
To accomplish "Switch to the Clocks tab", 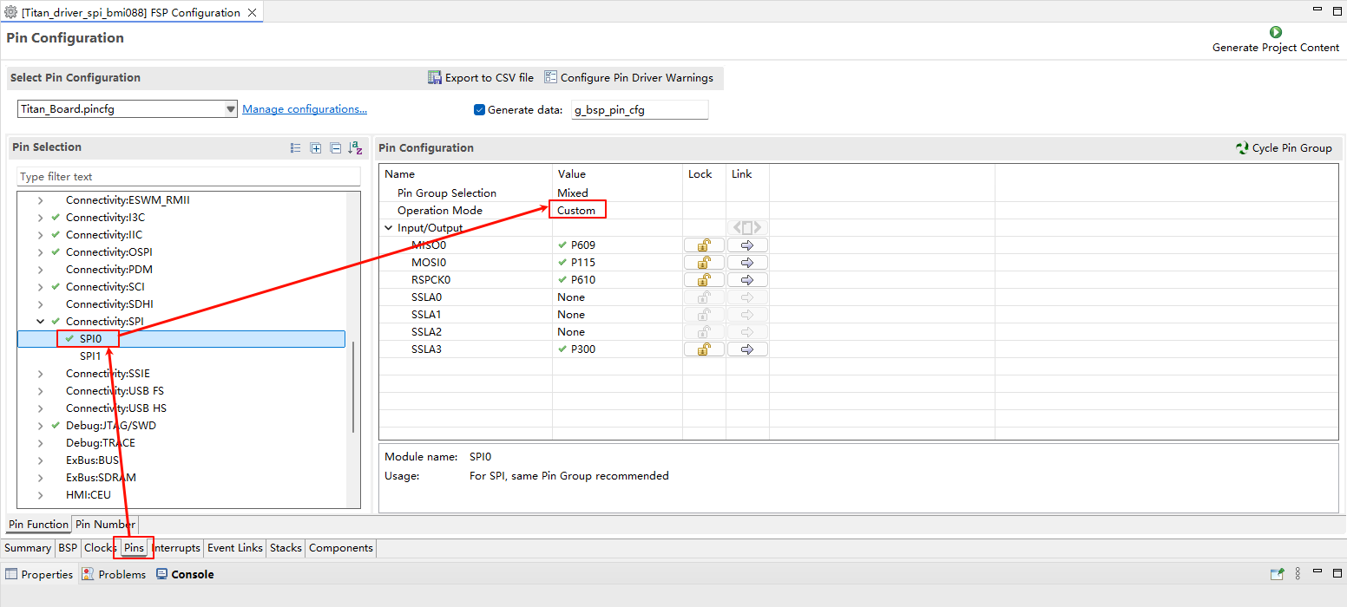I will [x=100, y=548].
